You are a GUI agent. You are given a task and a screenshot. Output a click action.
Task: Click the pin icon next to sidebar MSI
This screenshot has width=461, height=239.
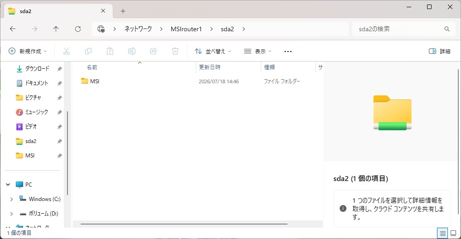(59, 156)
